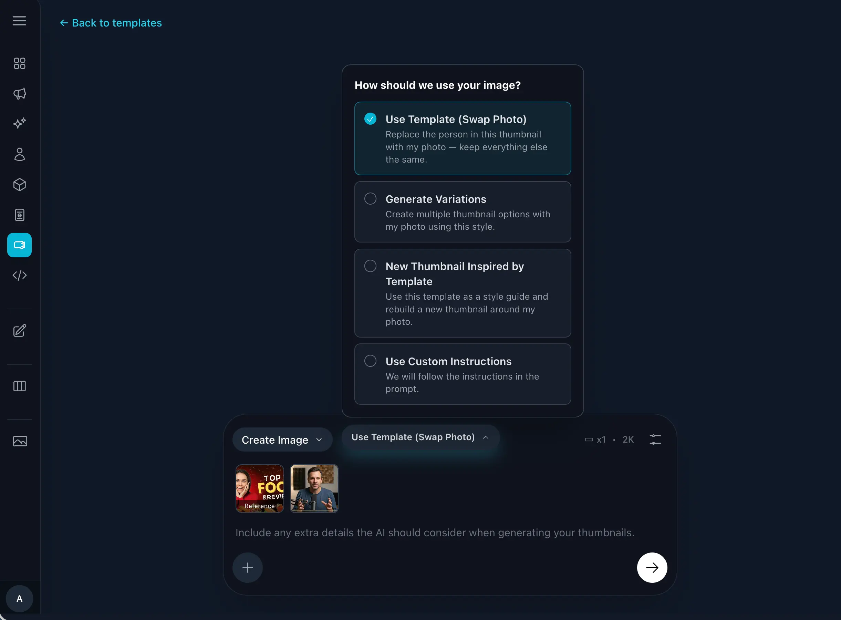The image size is (841, 620).
Task: Open the code brackets icon in sidebar
Action: [x=20, y=276]
